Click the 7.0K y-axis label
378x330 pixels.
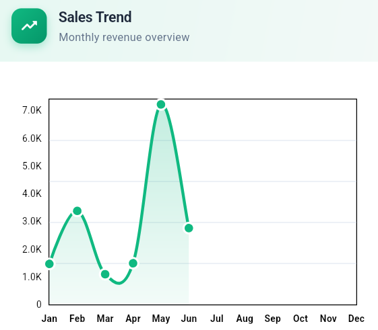click(x=32, y=110)
